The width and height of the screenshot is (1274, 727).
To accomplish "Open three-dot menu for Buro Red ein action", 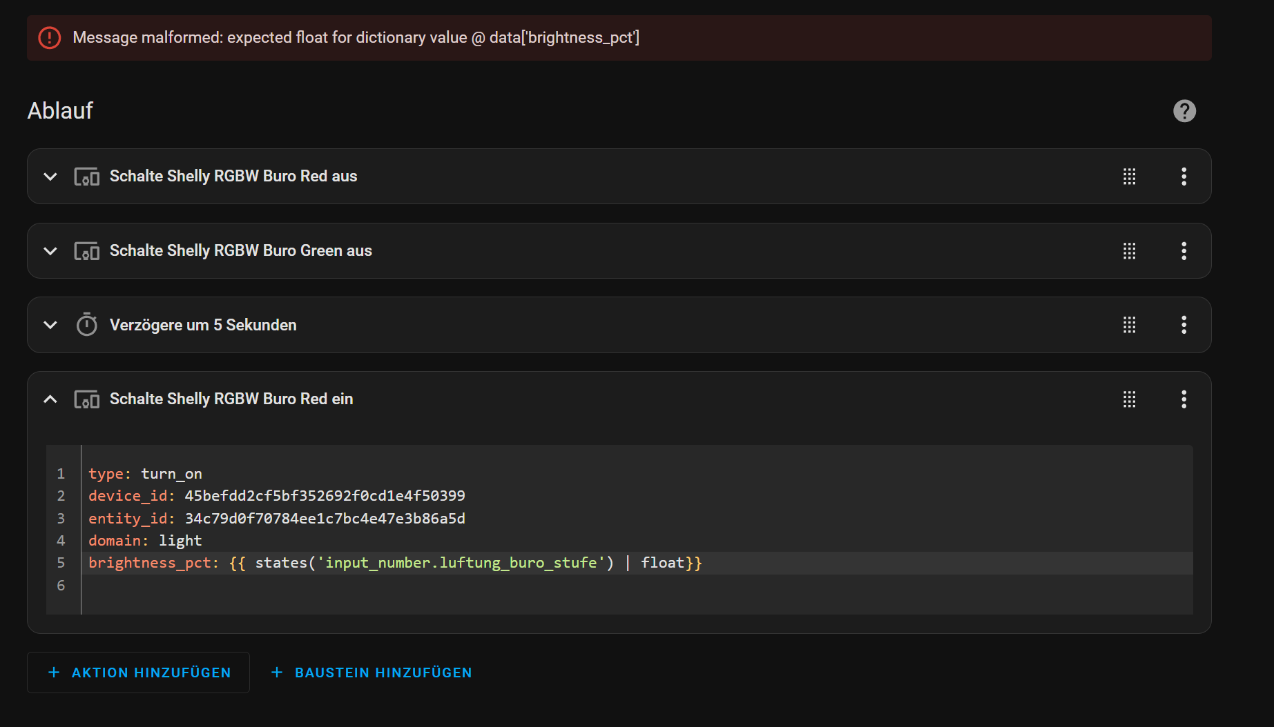I will [1184, 399].
